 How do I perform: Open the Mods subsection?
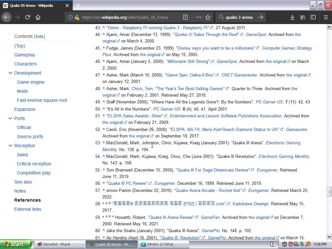22,91
